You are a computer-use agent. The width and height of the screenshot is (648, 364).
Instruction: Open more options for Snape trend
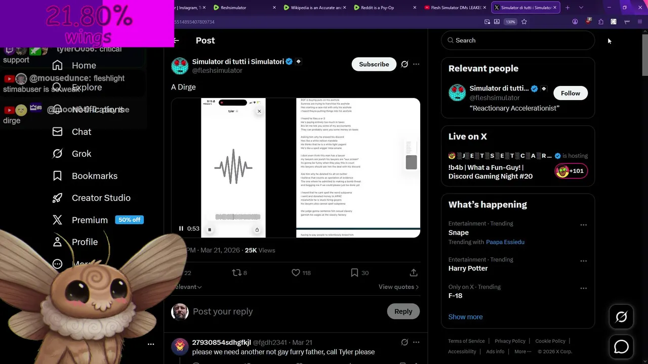click(583, 225)
